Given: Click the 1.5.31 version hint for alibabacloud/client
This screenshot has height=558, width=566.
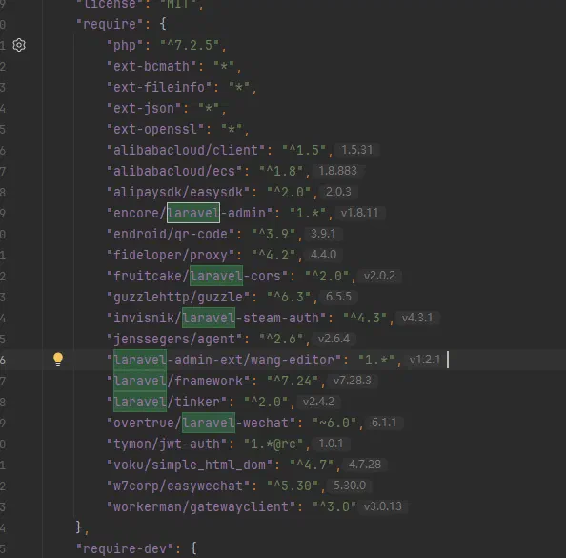Looking at the screenshot, I should click(x=356, y=149).
